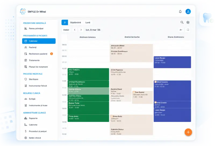Toggle fullscreen calendar view icon

click(x=188, y=30)
